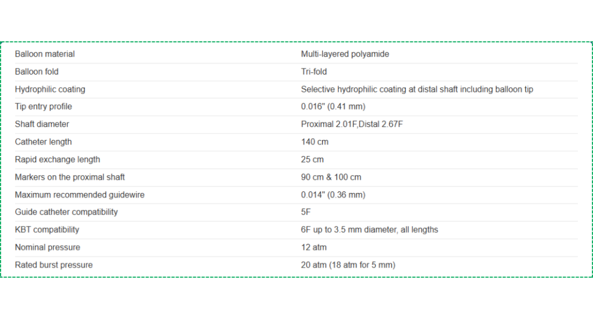Viewport: 593px width, 319px height.
Task: Click the Rapid exchange length label
Action: tap(57, 159)
